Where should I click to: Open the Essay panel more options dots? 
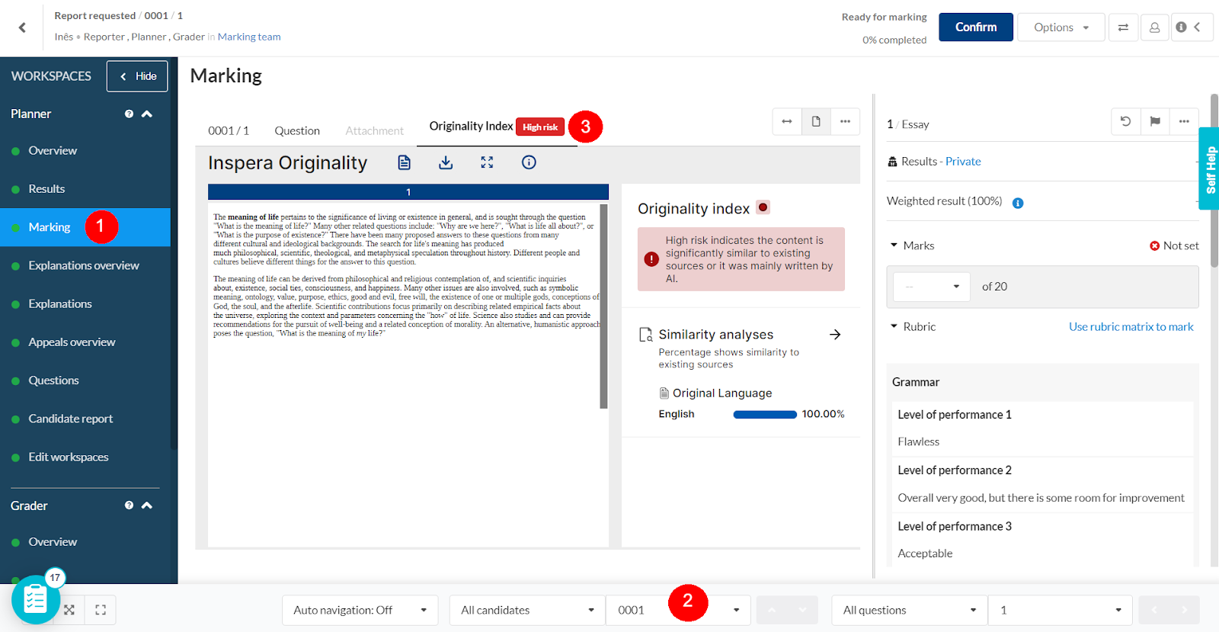pyautogui.click(x=1184, y=121)
